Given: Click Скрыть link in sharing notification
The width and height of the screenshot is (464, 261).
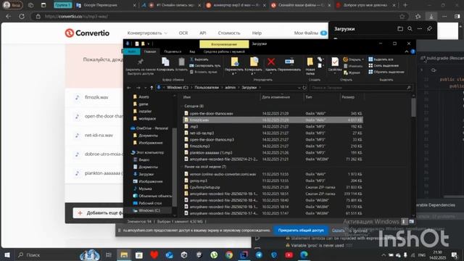Looking at the screenshot, I should coord(338,231).
